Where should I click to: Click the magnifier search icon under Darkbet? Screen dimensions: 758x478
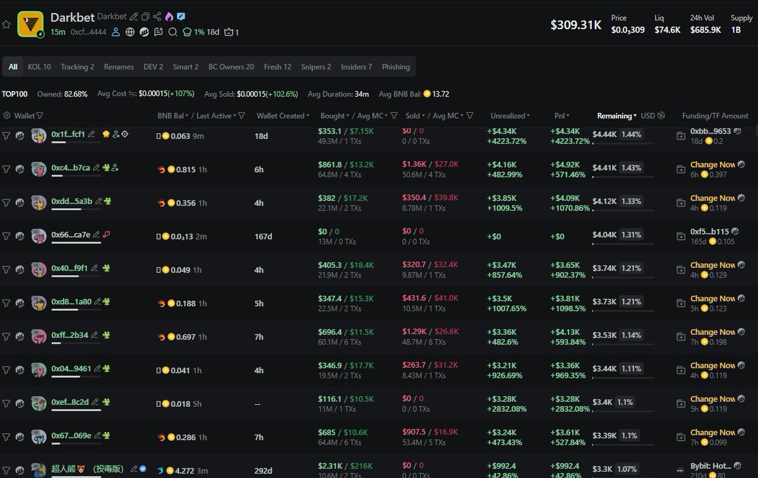(x=172, y=32)
